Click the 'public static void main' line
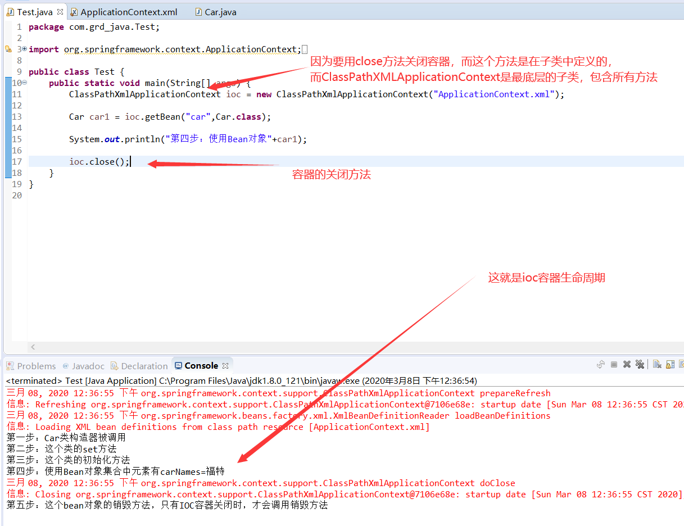Image resolution: width=684 pixels, height=526 pixels. (x=150, y=83)
